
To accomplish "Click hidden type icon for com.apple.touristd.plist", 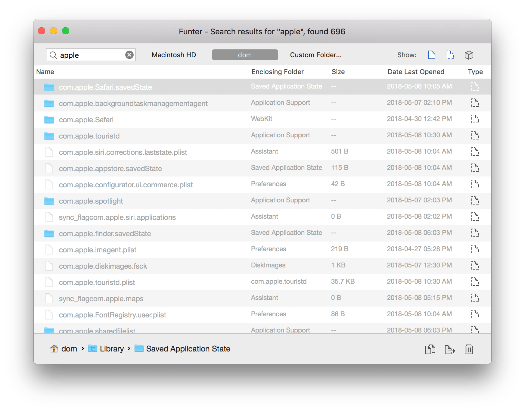I will (475, 282).
